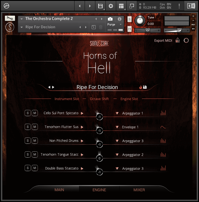Go to next browser item arrow
Viewport: 199px width, 202px height.
pyautogui.click(x=90, y=6)
